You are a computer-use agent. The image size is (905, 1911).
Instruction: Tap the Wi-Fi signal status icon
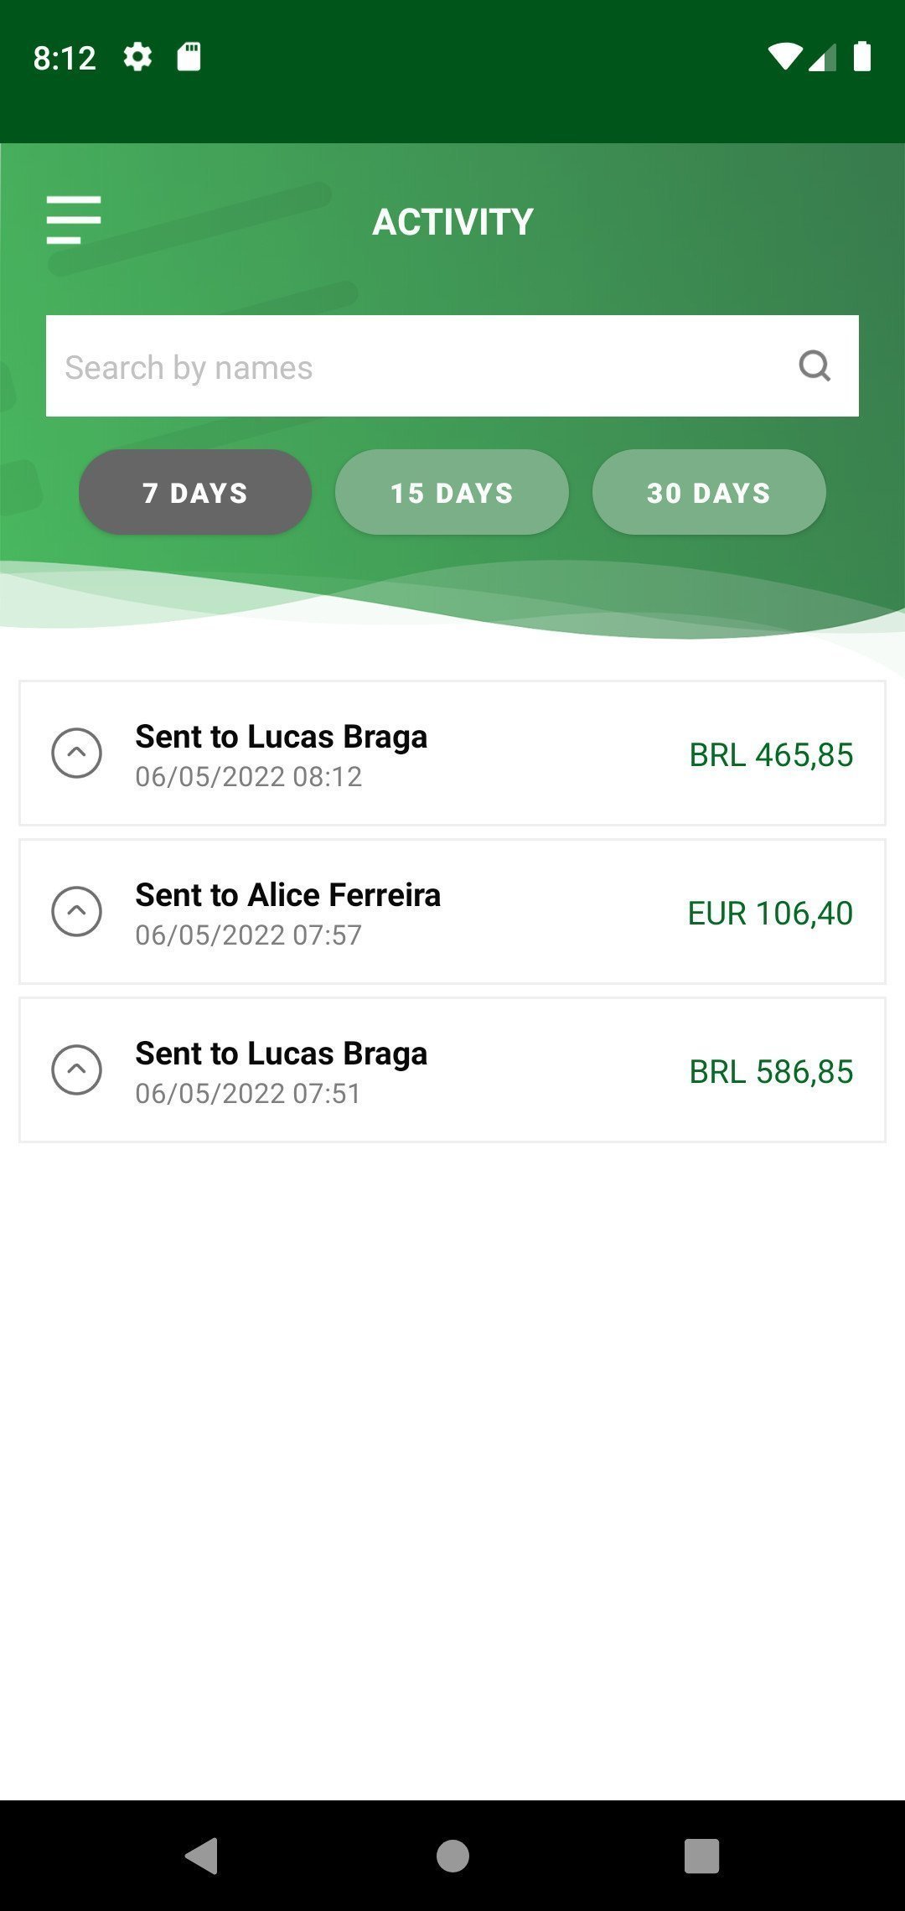coord(784,57)
